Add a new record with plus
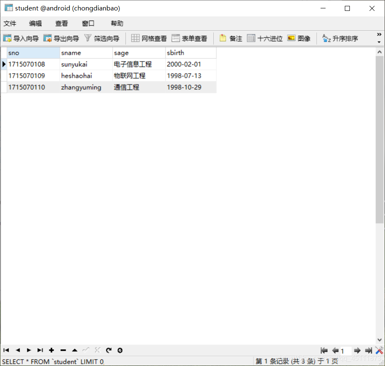 point(51,350)
